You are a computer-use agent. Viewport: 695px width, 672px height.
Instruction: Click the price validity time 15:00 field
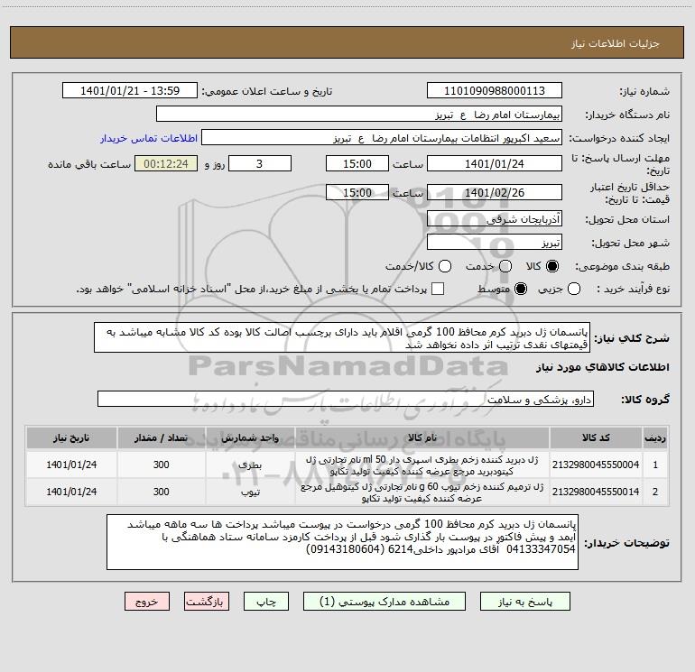[357, 192]
